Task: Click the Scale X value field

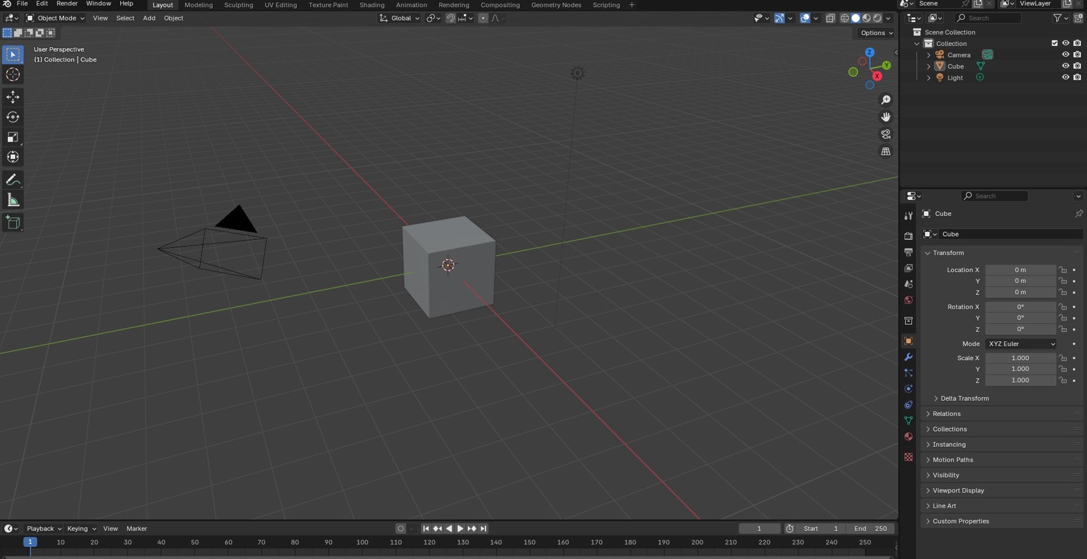Action: (1020, 358)
